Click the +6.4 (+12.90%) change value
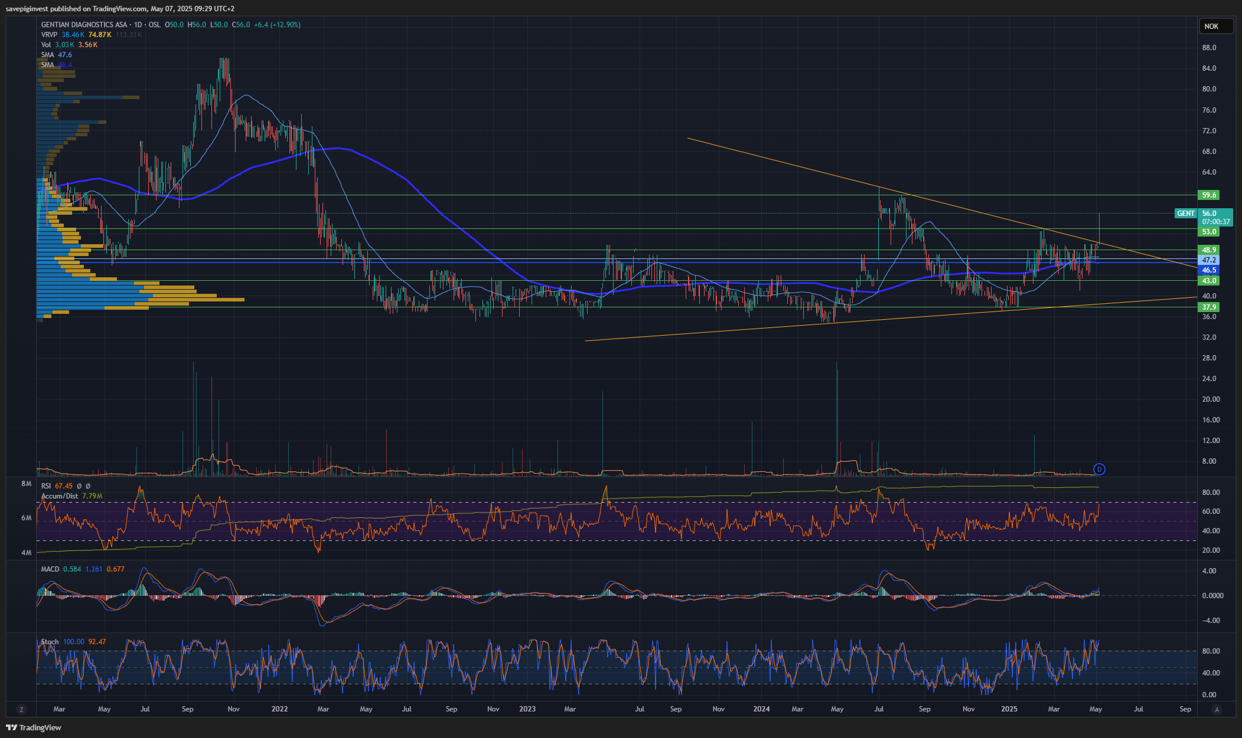Image resolution: width=1242 pixels, height=738 pixels. pos(277,25)
